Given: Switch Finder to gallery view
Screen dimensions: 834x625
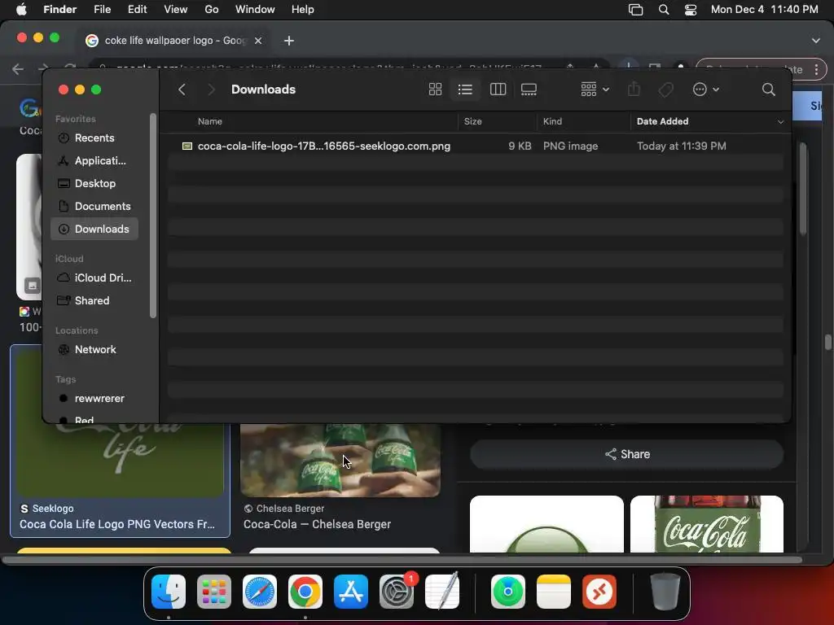Looking at the screenshot, I should (x=529, y=90).
